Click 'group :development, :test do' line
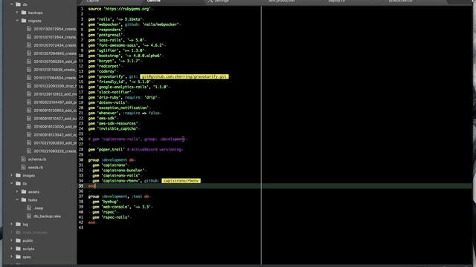 [119, 197]
